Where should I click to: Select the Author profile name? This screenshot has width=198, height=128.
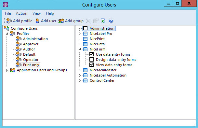coord(29,49)
